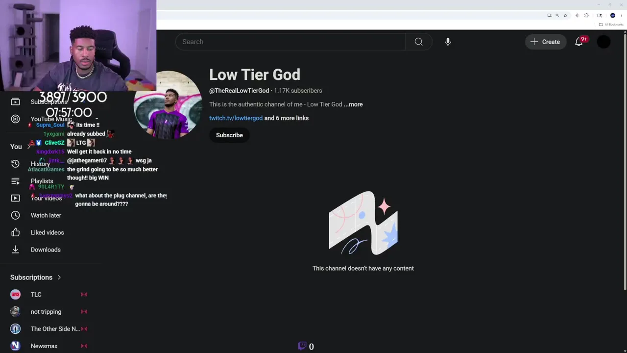This screenshot has height=353, width=627.
Task: Click the not tripping channel avatar
Action: (15, 312)
